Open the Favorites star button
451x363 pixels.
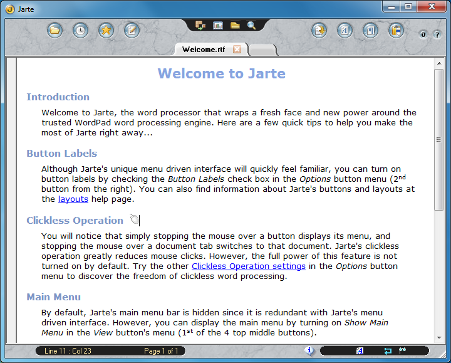tap(106, 30)
